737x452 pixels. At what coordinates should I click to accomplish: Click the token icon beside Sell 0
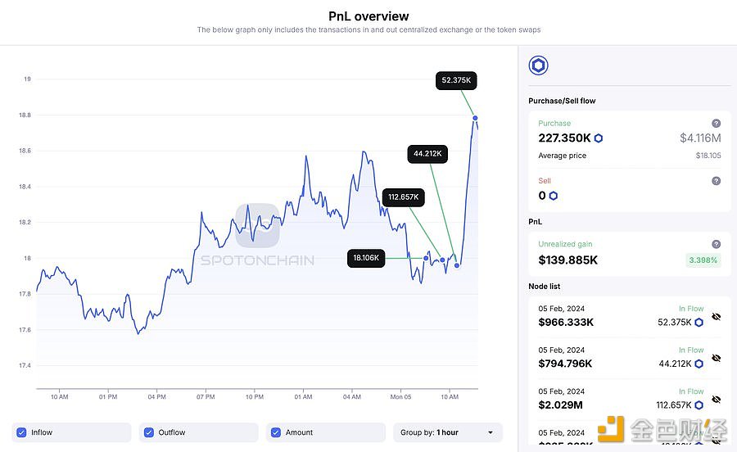(x=554, y=196)
